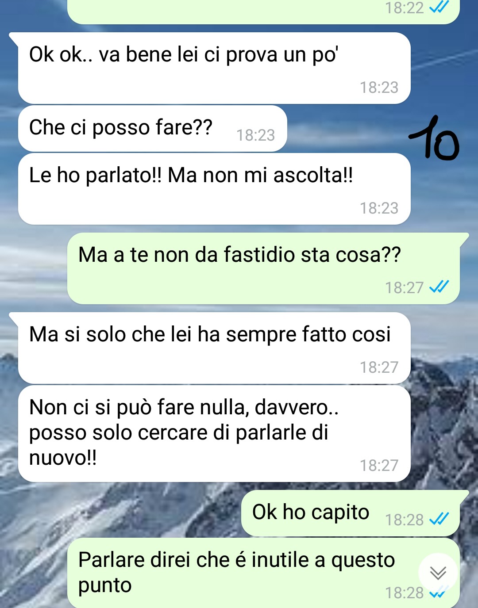Tap the 18:23 timestamp under 'Le ho parlato!!'
Viewport: 478px width, 608px height.
379,208
